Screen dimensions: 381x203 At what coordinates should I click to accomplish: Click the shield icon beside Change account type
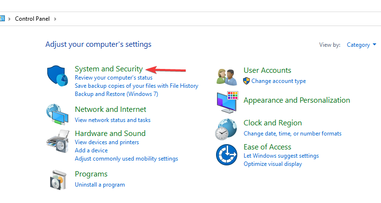click(246, 81)
